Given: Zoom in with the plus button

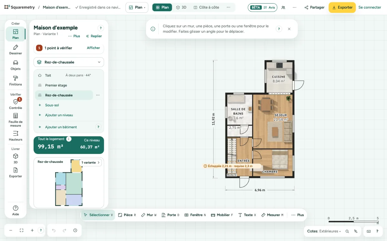Looking at the screenshot, I should (x=32, y=230).
